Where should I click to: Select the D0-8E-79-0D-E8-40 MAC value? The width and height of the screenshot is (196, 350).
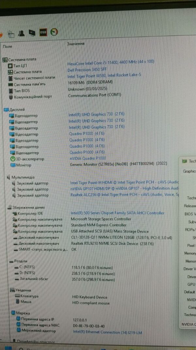89,326
